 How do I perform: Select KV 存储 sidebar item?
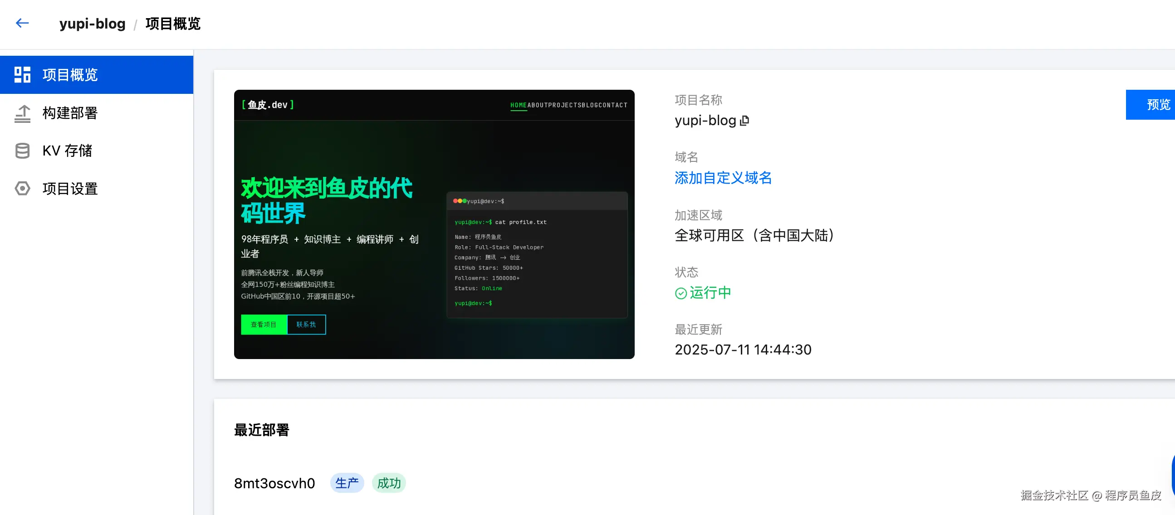click(67, 151)
